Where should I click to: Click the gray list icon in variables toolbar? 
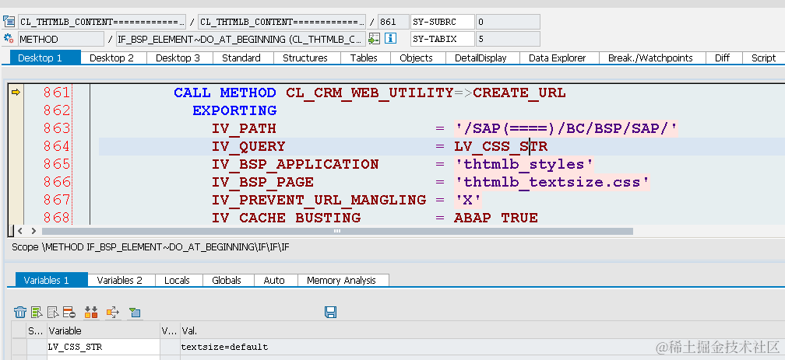coord(53,313)
